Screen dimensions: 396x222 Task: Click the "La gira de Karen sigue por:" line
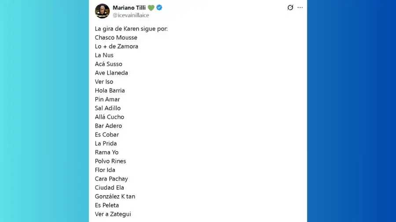131,29
